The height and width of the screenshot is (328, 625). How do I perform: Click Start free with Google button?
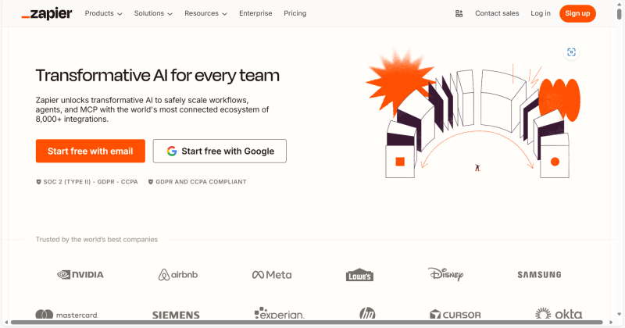click(x=220, y=151)
